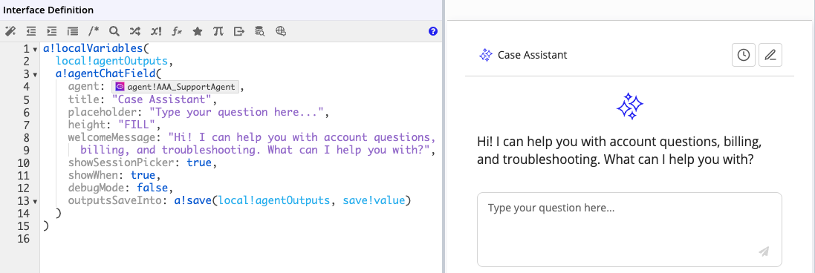This screenshot has height=273, width=815.
Task: Click the agent!AAA_SupportAgent reference chip
Action: [x=175, y=87]
